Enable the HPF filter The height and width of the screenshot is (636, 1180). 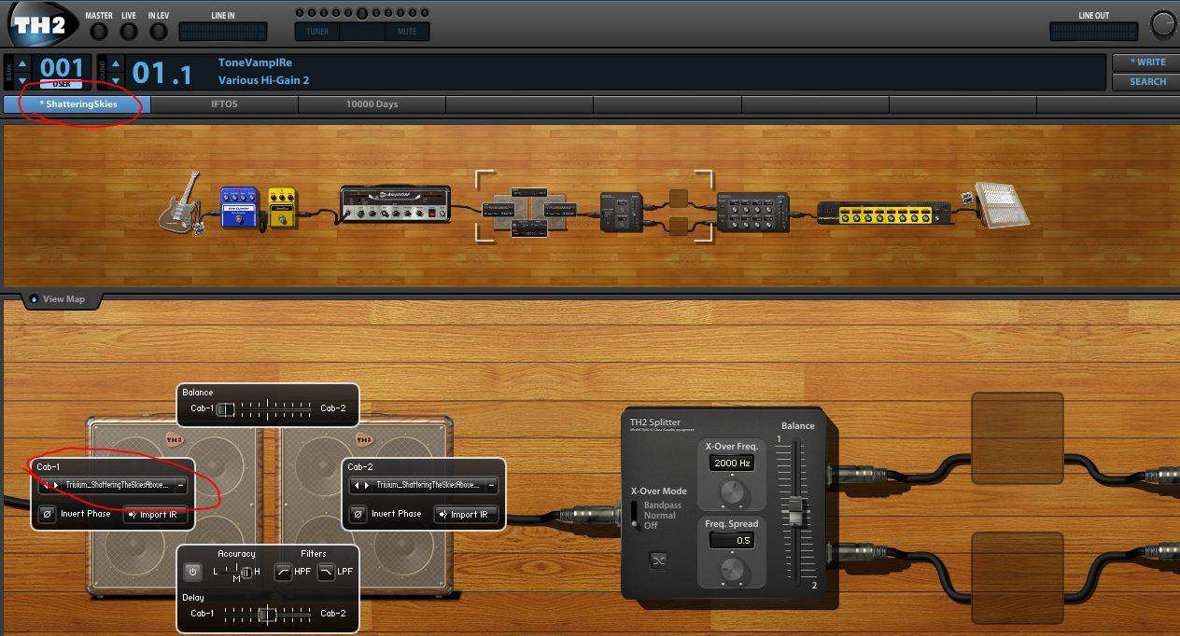[x=283, y=572]
